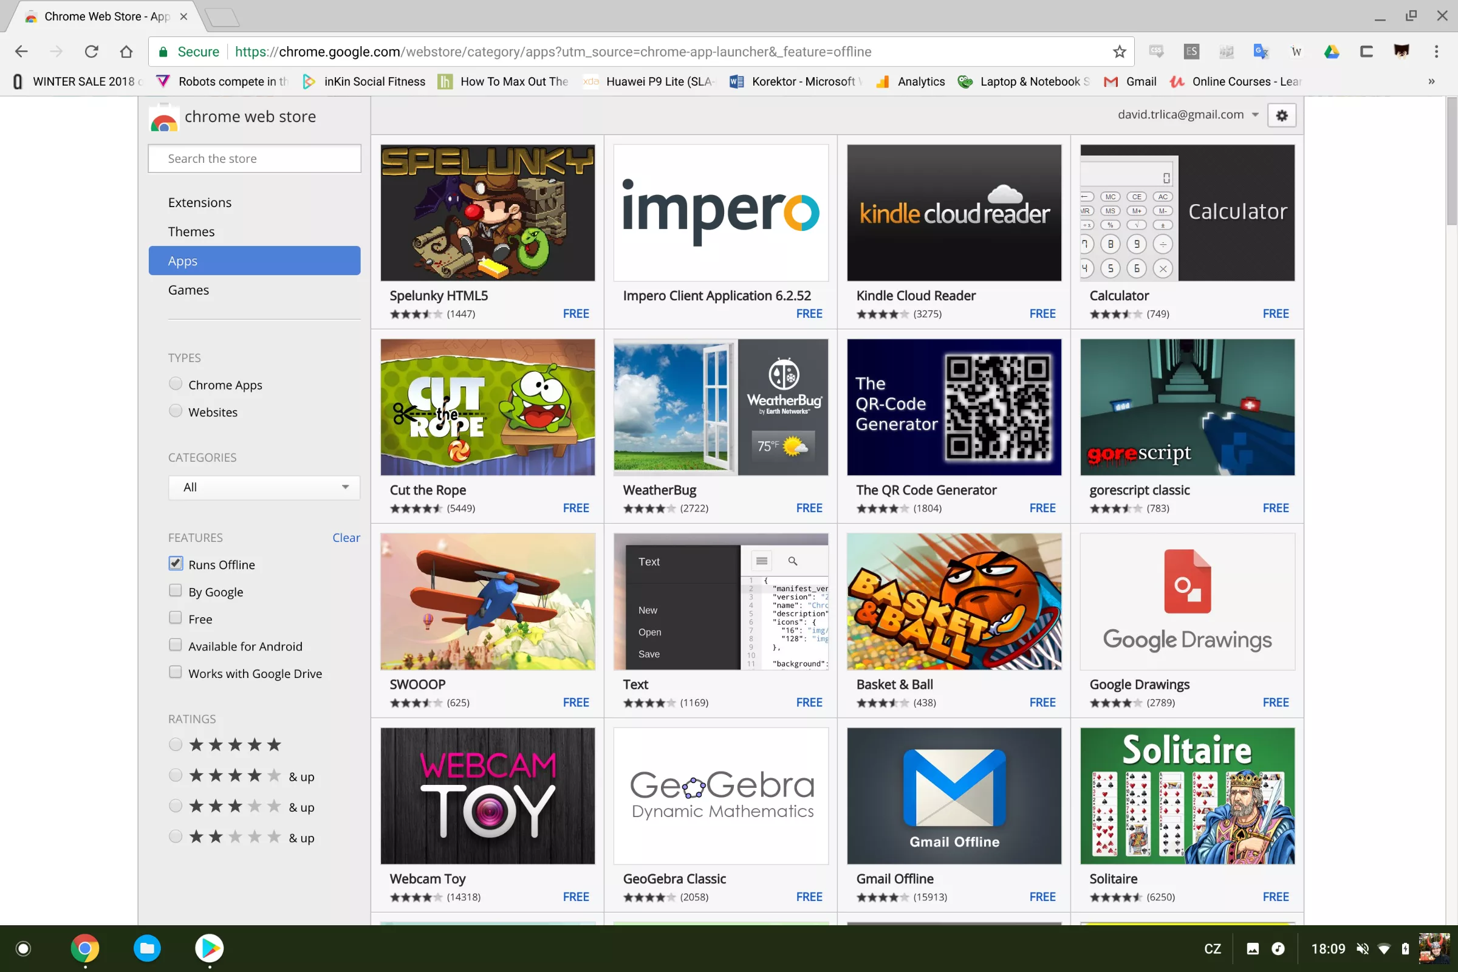Go back to the previous page
This screenshot has height=972, width=1458.
(22, 52)
